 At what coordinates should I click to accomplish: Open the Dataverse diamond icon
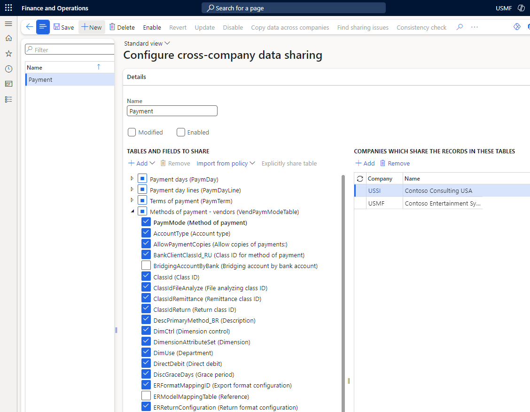517,26
